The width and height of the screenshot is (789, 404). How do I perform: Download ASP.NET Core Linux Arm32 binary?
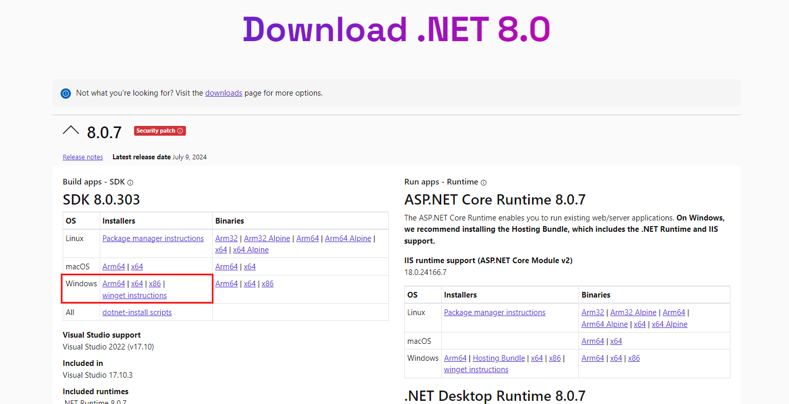pos(593,313)
